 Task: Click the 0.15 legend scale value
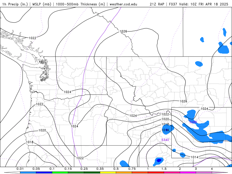[68, 169]
